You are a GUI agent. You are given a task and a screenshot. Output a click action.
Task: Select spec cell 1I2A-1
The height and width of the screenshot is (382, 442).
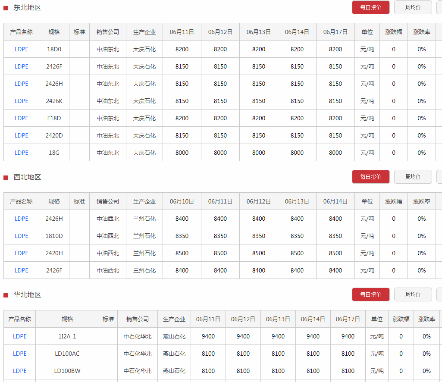[x=67, y=336]
